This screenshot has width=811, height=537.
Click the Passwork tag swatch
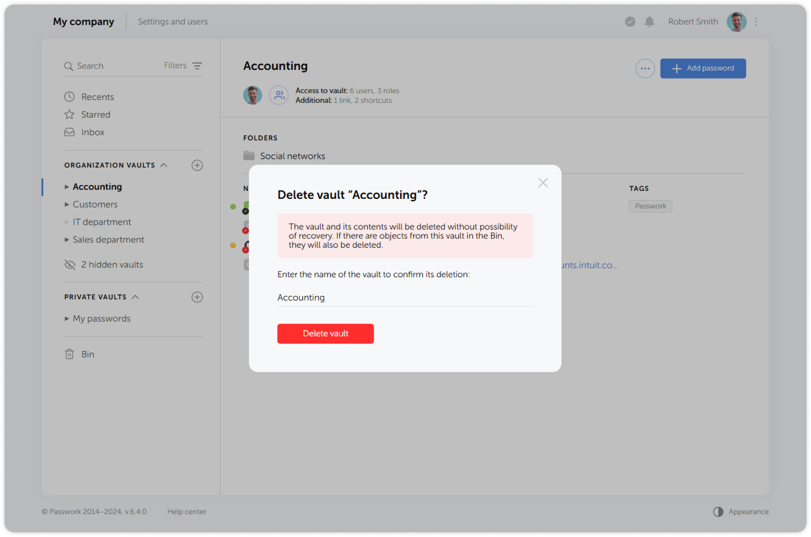650,206
